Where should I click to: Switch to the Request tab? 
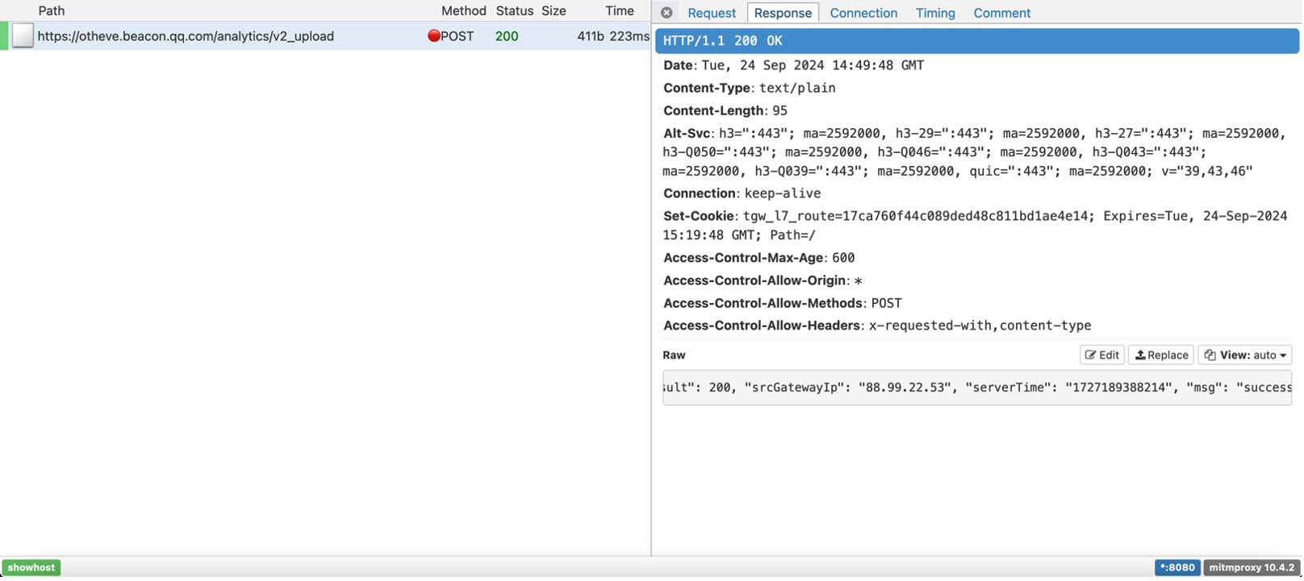click(x=711, y=13)
